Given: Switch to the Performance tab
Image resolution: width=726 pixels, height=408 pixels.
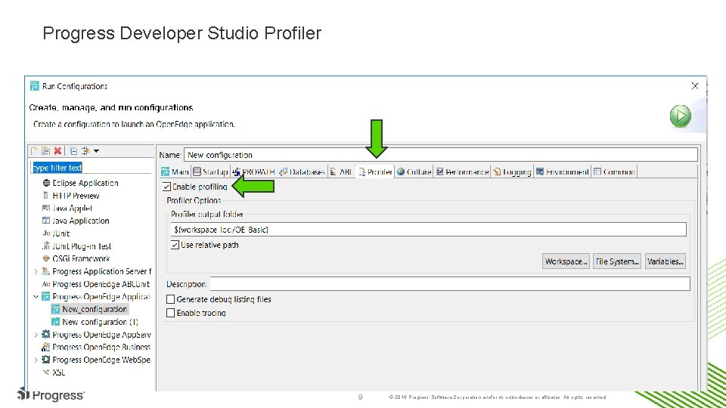Looking at the screenshot, I should click(462, 172).
